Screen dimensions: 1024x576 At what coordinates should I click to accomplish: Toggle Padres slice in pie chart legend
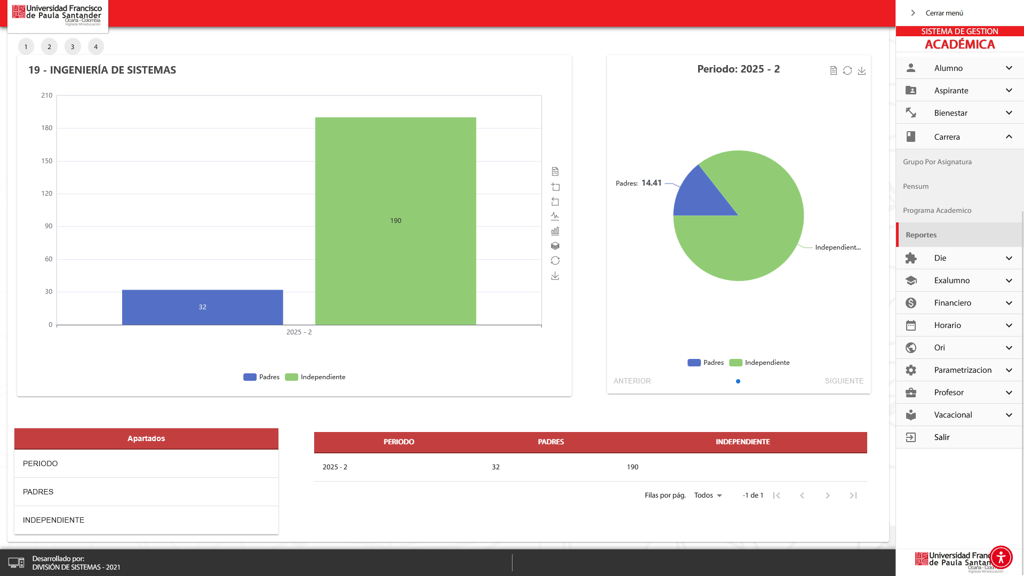point(706,363)
